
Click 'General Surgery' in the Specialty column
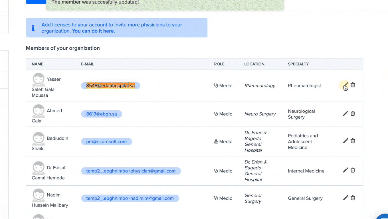coord(305,198)
